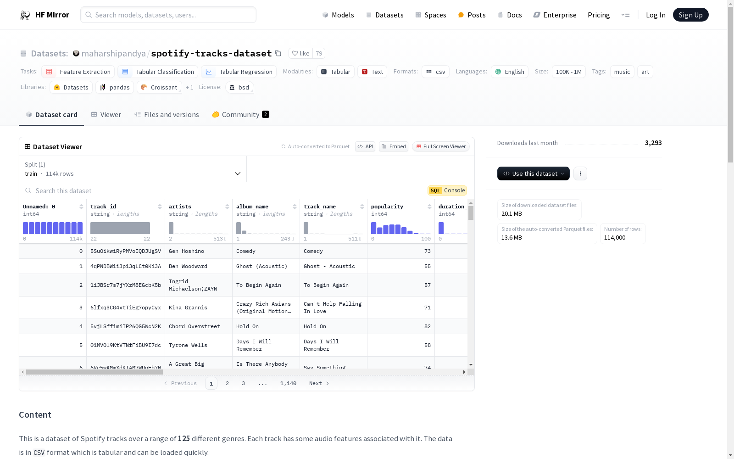734x459 pixels.
Task: Select the csv format tag
Action: (435, 72)
